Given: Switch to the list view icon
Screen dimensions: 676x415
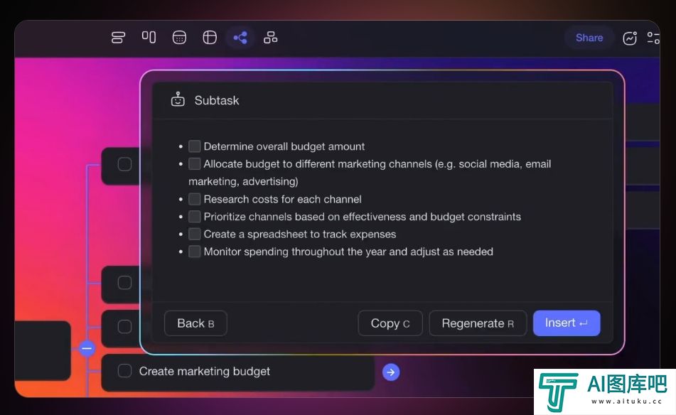Looking at the screenshot, I should 118,38.
